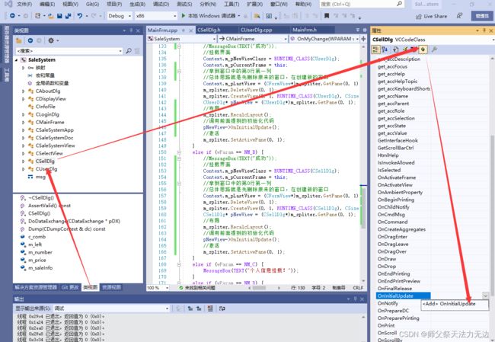Image resolution: width=495 pixels, height=342 pixels.
Task: Click the Save file toolbar icon
Action: (59, 16)
